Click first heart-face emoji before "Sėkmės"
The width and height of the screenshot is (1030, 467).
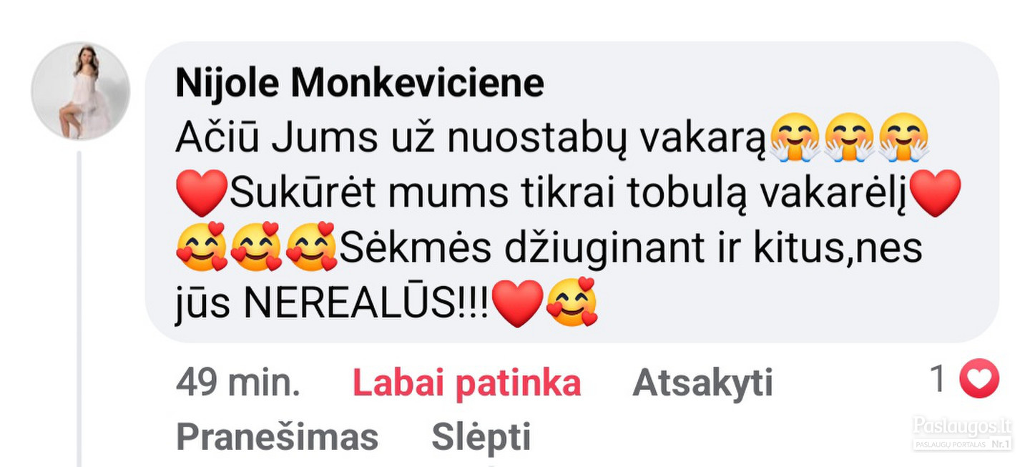pos(202,247)
